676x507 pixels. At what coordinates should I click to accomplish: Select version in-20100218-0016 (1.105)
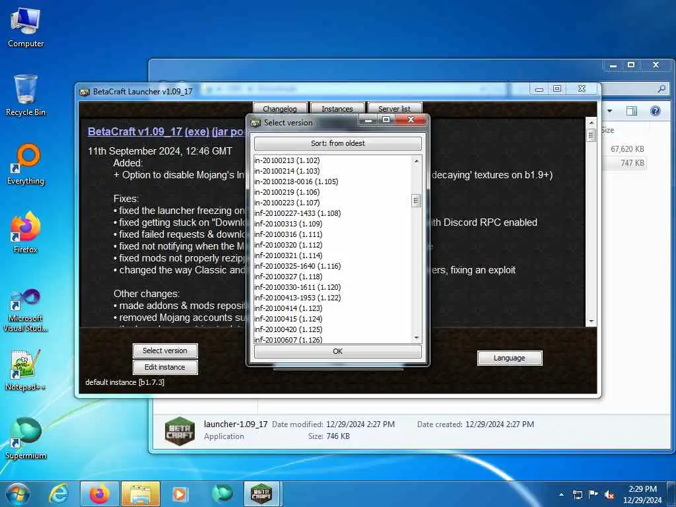pos(332,182)
